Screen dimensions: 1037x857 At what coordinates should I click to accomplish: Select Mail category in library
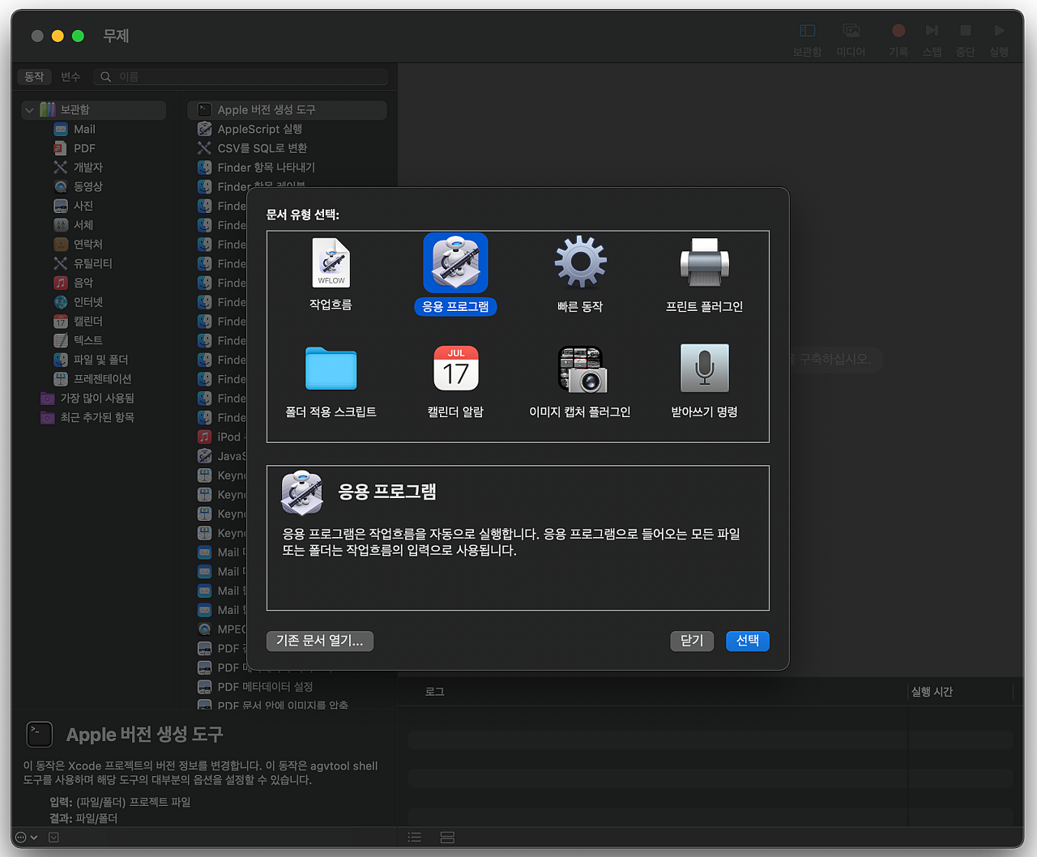coord(84,129)
